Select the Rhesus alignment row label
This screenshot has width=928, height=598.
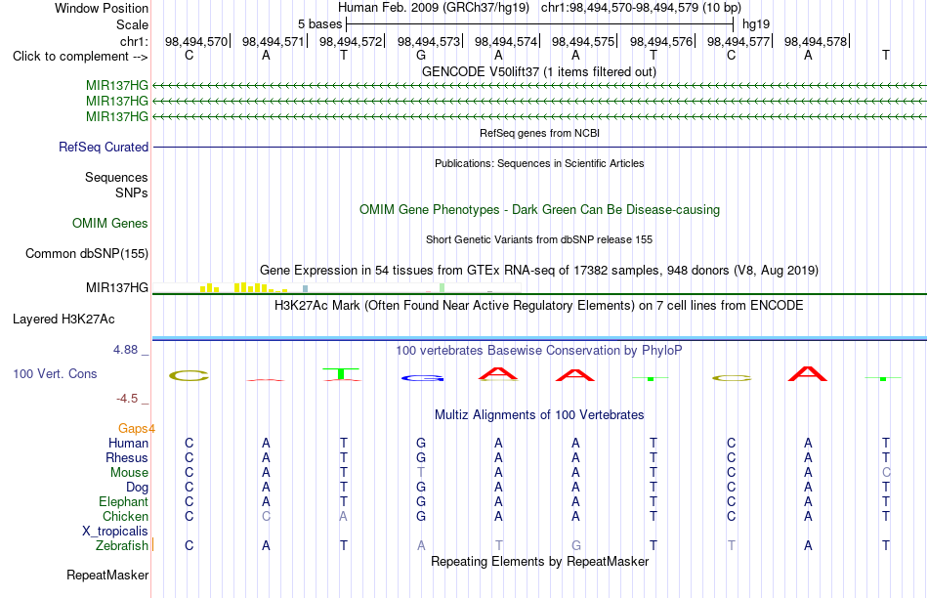coord(127,457)
